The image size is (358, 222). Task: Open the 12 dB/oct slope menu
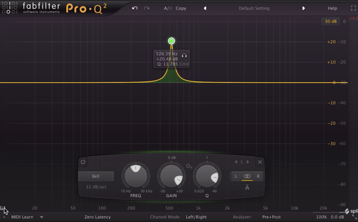pos(96,187)
